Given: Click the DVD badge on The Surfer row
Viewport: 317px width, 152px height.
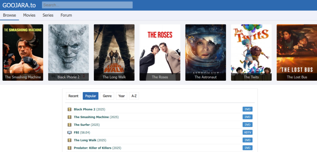Looking at the screenshot, I should pyautogui.click(x=247, y=125).
